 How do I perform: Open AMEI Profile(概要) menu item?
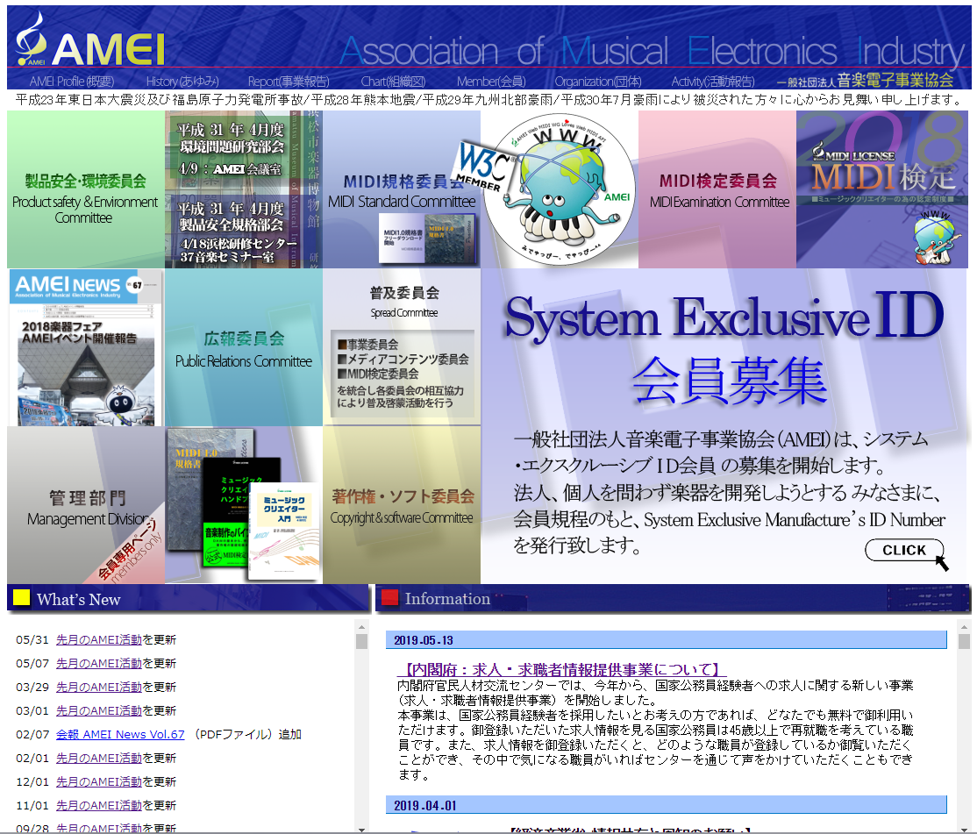click(x=72, y=82)
